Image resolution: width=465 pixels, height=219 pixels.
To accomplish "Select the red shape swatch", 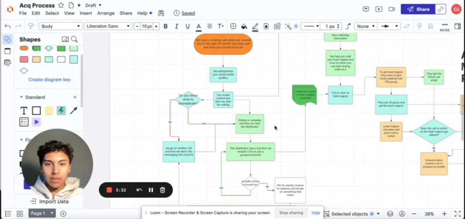I will click(x=24, y=59).
